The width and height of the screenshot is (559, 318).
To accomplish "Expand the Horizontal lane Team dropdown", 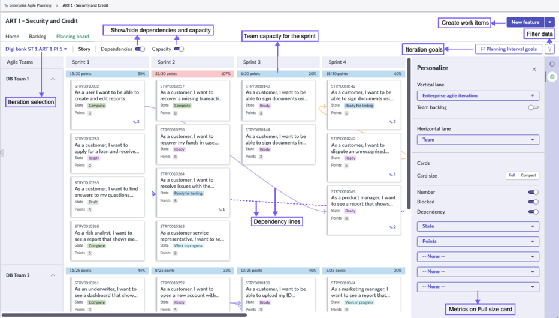I will tap(478, 140).
